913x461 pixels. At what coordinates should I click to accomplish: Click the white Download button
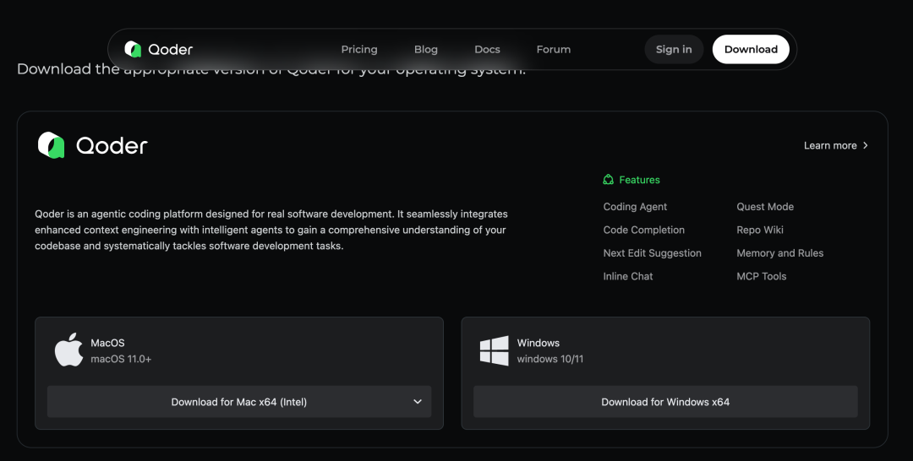pyautogui.click(x=752, y=50)
